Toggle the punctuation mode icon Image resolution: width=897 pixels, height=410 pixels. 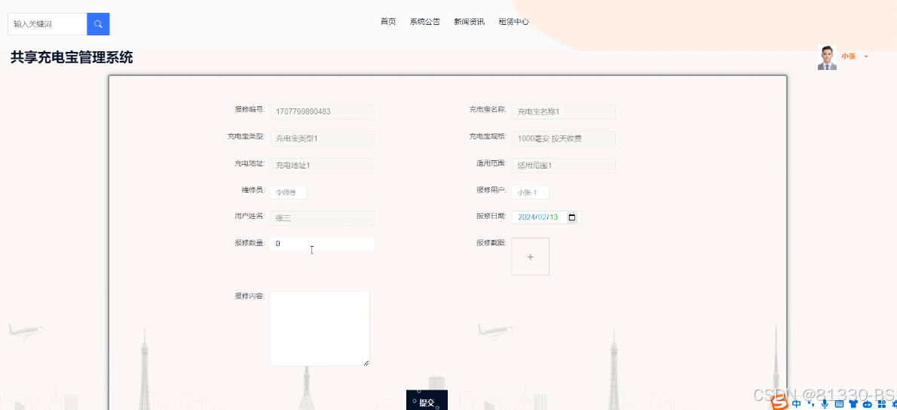pyautogui.click(x=810, y=404)
